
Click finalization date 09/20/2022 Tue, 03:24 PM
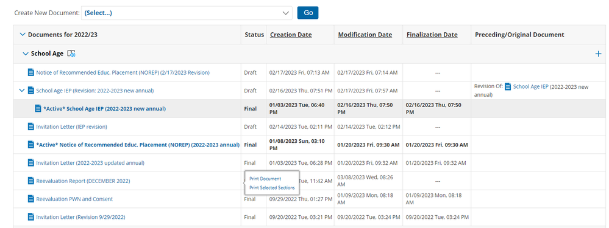437,217
